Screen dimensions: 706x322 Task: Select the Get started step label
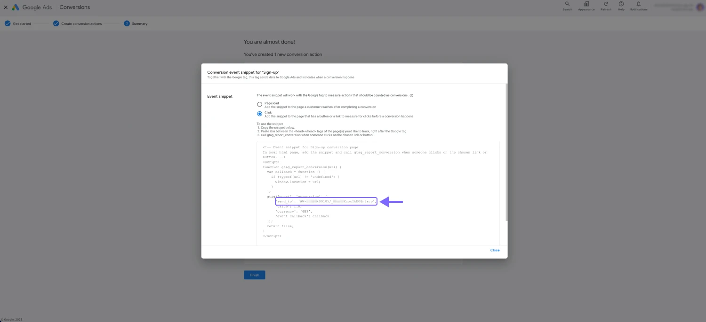pos(21,23)
